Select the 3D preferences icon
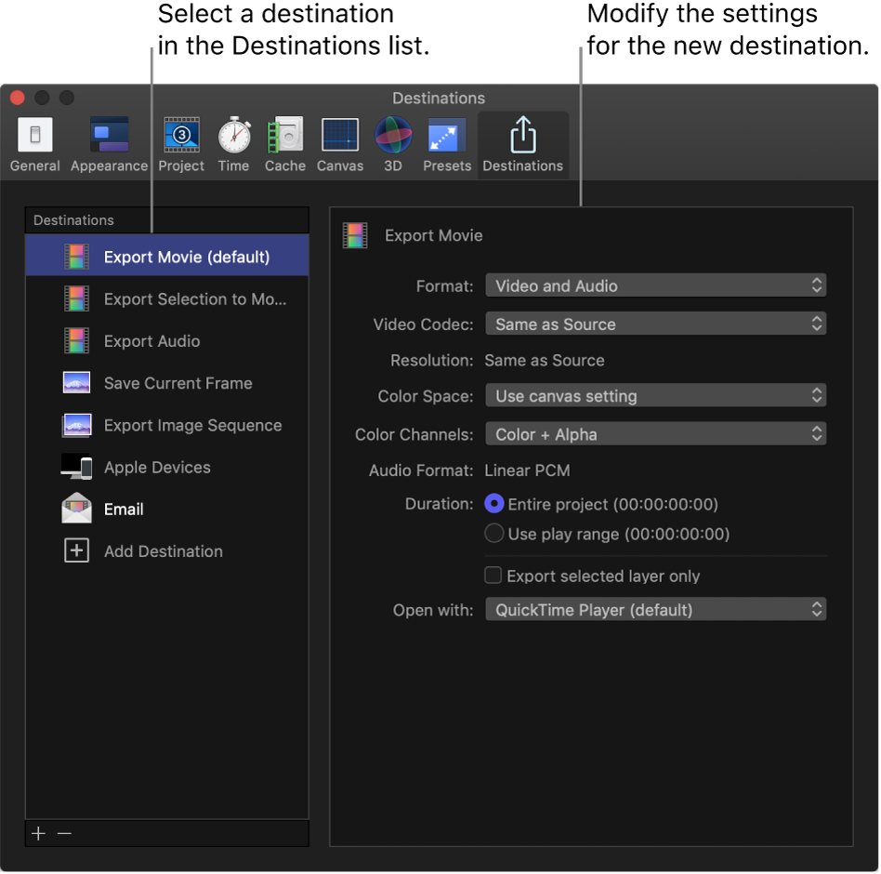Viewport: 881px width, 874px height. coord(392,139)
